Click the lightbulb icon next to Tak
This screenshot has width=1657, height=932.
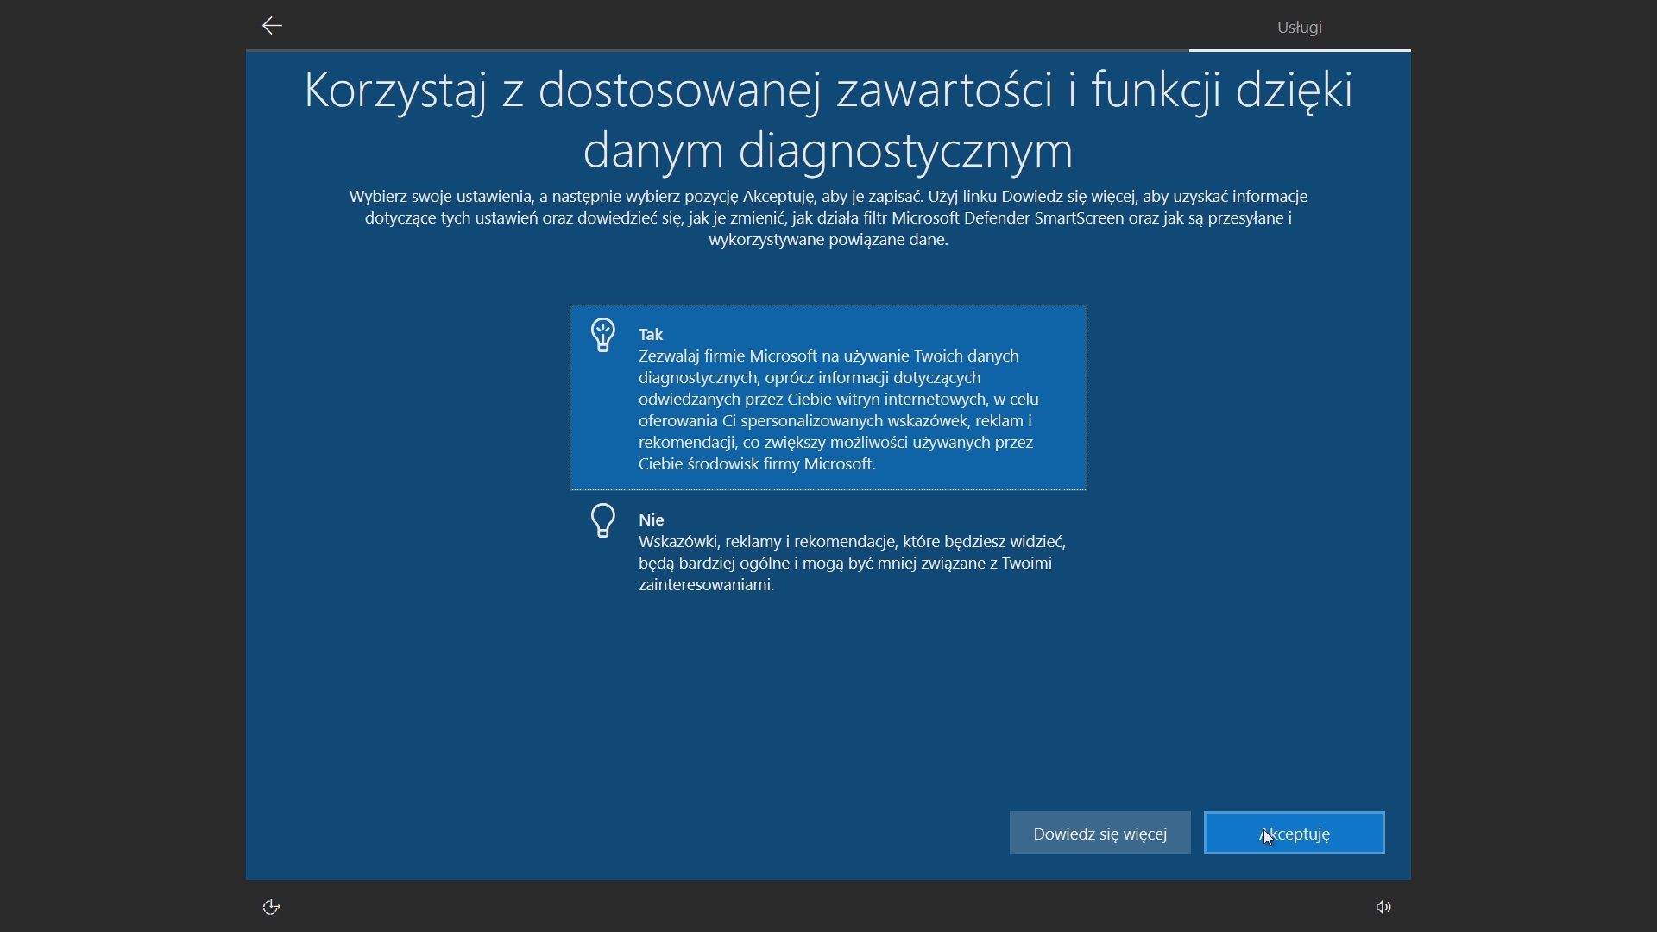coord(602,335)
